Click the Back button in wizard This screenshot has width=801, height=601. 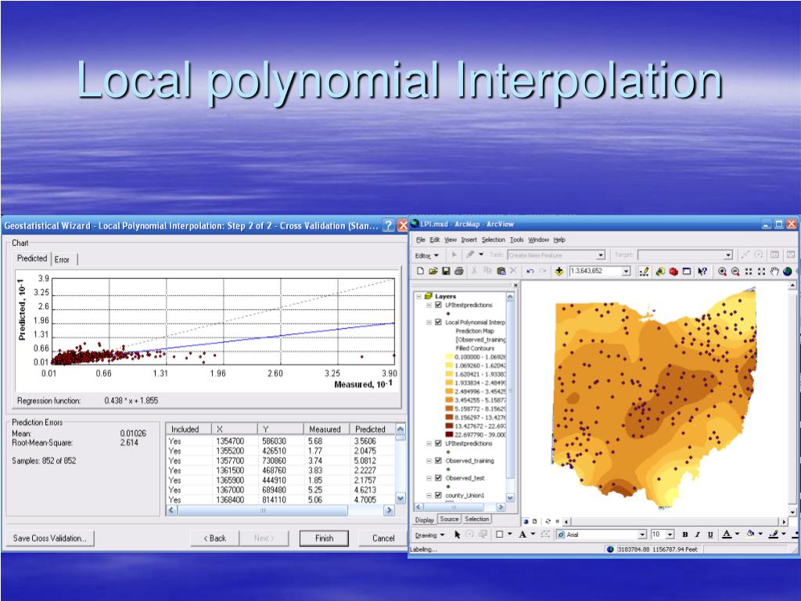214,538
